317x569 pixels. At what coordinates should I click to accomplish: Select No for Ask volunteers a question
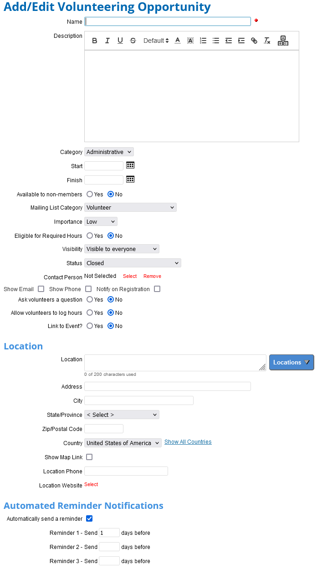coord(111,300)
